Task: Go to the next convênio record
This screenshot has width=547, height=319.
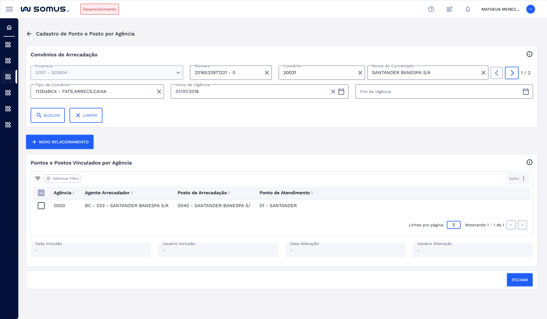Action: [x=512, y=73]
